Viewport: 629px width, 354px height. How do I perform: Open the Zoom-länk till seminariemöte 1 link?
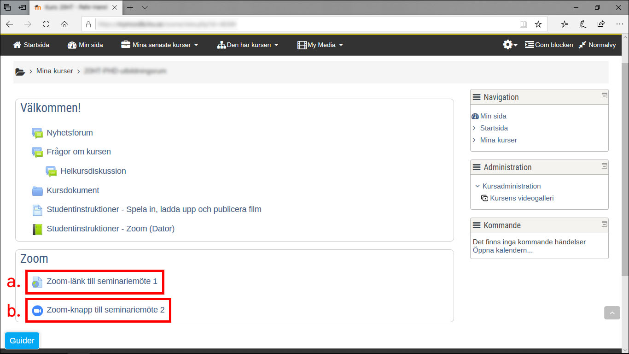[102, 281]
